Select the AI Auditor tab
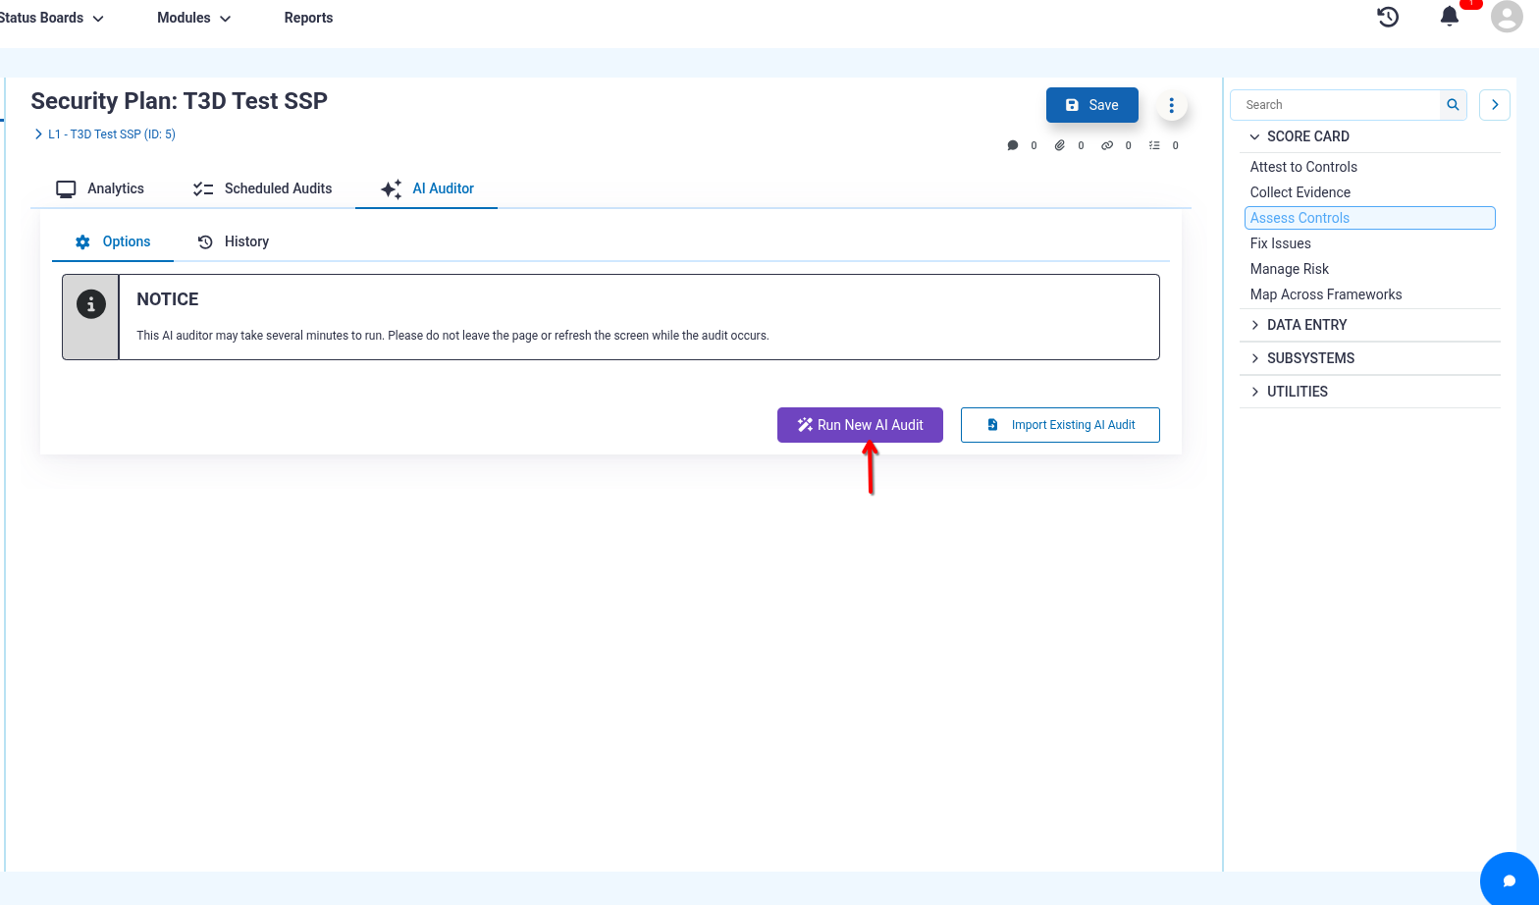 point(427,188)
